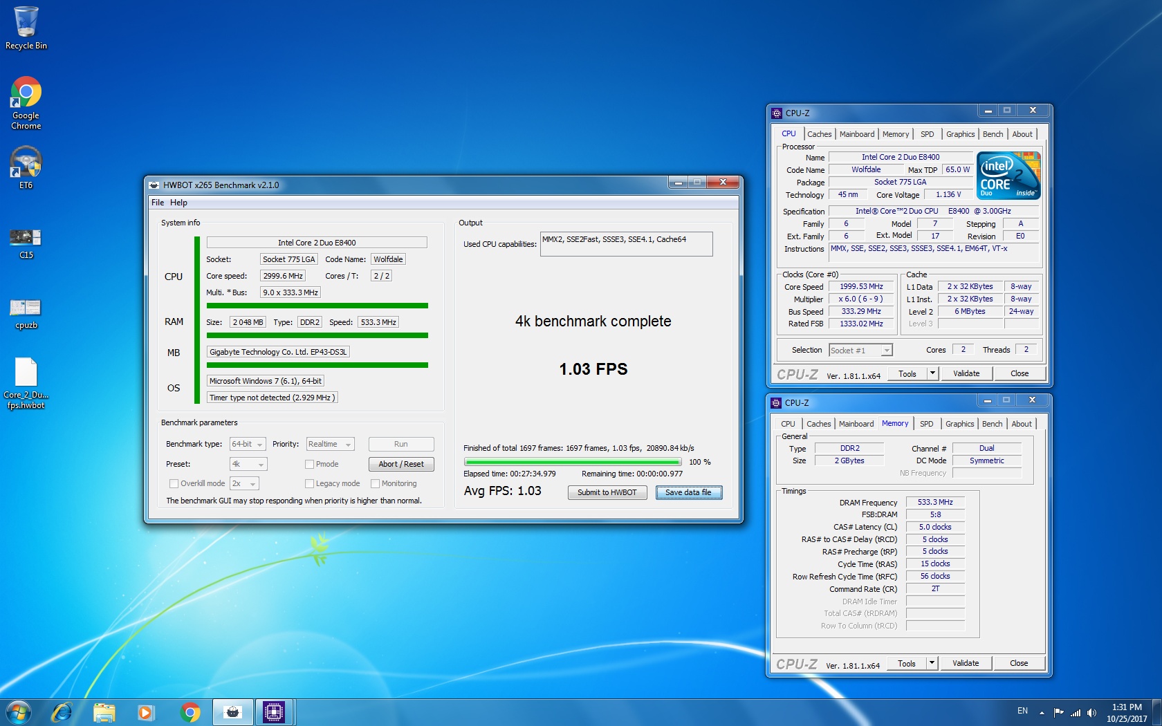Click the EN language indicator

pos(1022,711)
